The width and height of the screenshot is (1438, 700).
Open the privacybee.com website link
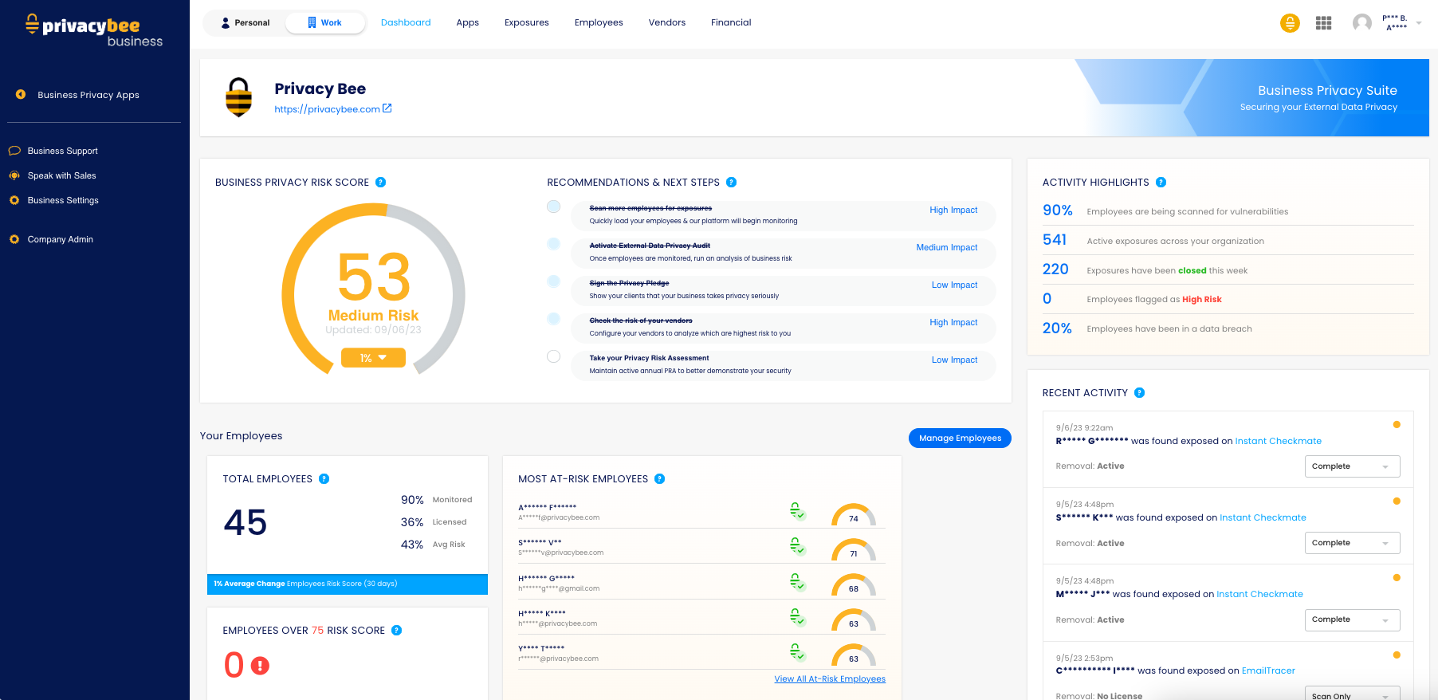[333, 109]
